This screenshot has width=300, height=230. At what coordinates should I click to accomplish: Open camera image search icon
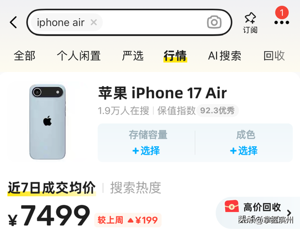[214, 22]
